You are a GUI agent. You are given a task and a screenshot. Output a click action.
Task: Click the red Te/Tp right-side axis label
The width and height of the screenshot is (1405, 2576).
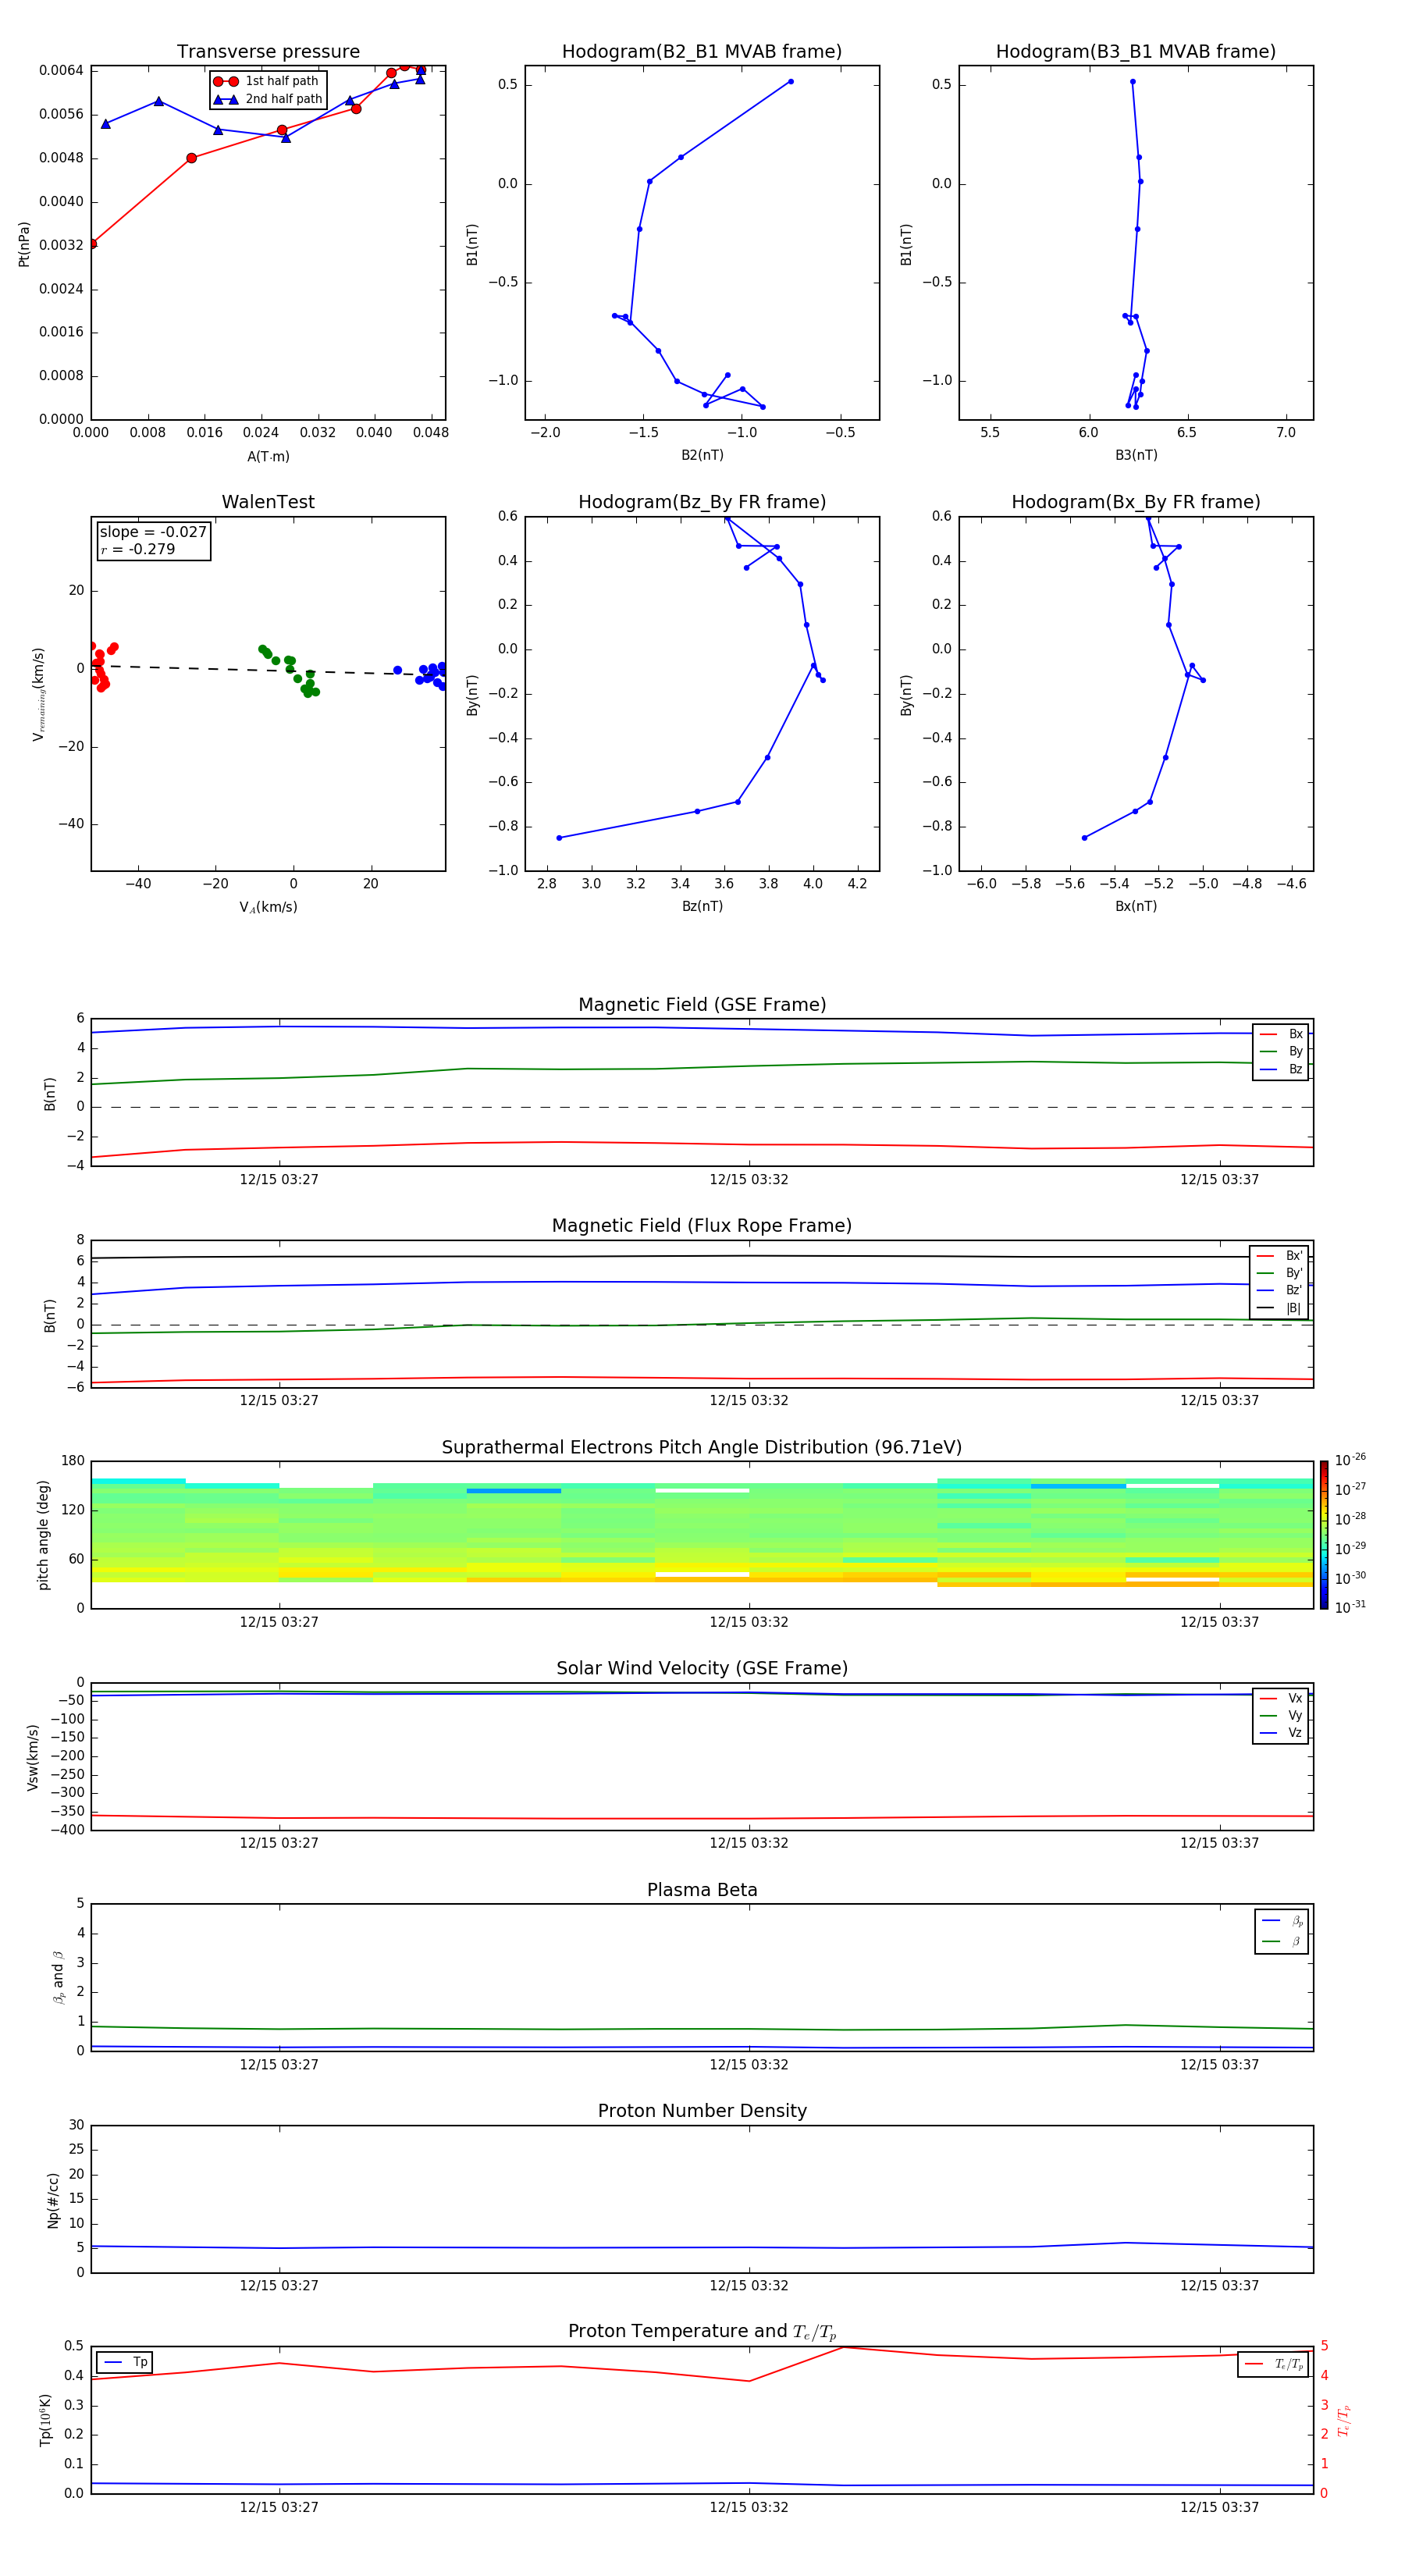click(1344, 2420)
